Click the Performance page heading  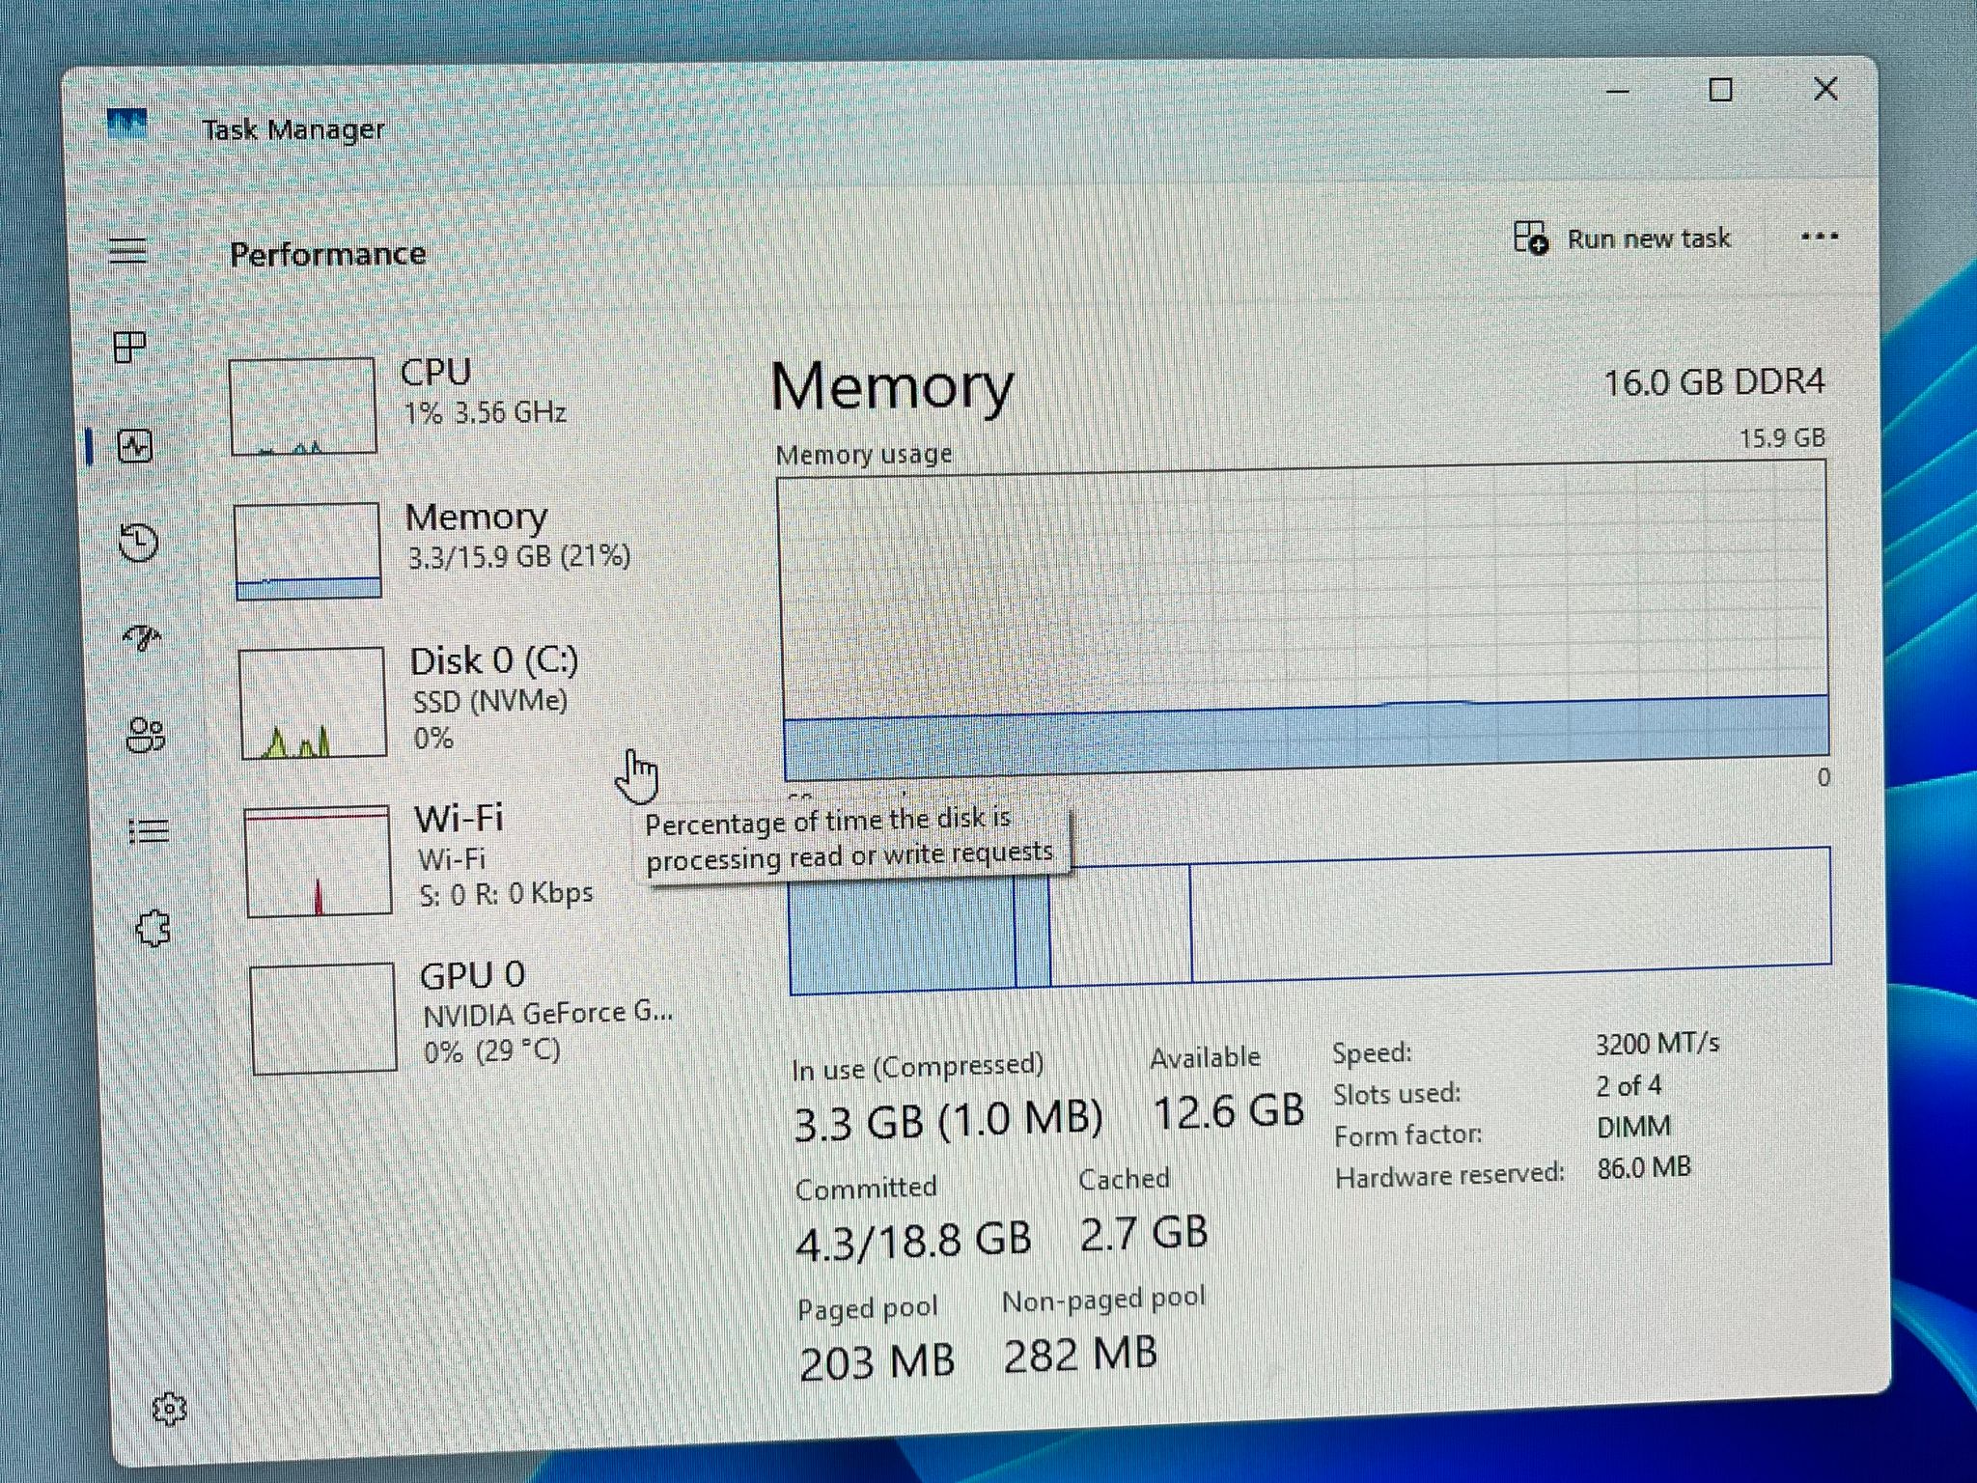[327, 254]
